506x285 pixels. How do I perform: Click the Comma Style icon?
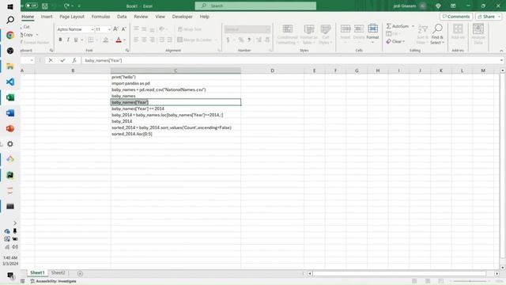249,40
